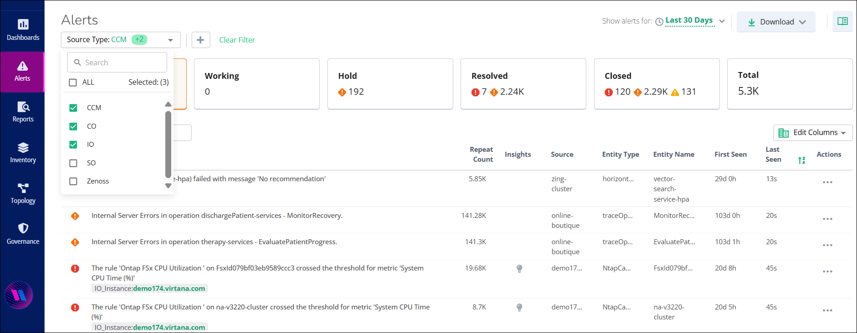The width and height of the screenshot is (857, 333).
Task: Uncheck the CCM source type checkbox
Action: click(73, 108)
